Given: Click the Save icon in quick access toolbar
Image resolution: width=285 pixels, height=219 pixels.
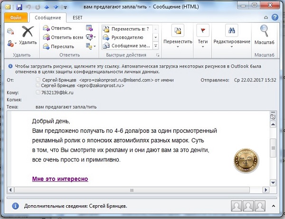Looking at the screenshot, I should coord(19,7).
